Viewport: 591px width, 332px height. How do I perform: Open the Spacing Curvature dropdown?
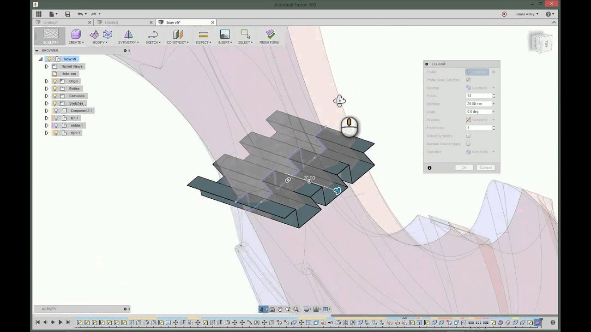click(480, 88)
